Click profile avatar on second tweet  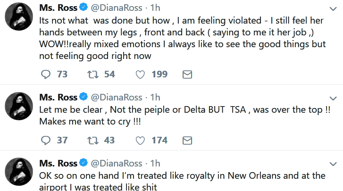(x=18, y=108)
